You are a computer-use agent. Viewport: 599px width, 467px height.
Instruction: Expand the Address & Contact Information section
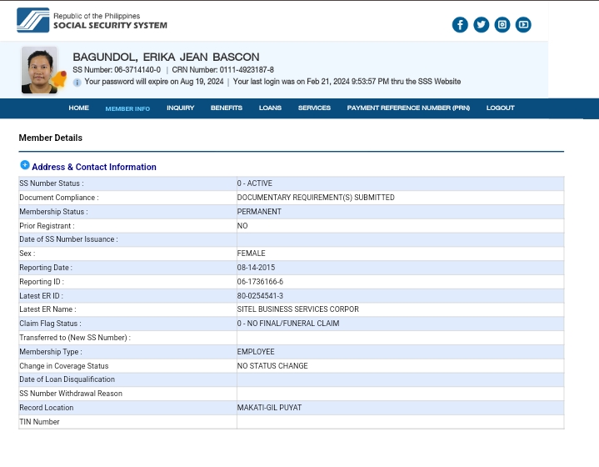[24, 165]
